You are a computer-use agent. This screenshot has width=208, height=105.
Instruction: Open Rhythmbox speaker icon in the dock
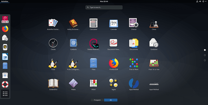pos(5,47)
